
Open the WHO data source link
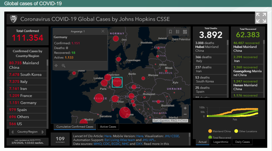(97, 144)
